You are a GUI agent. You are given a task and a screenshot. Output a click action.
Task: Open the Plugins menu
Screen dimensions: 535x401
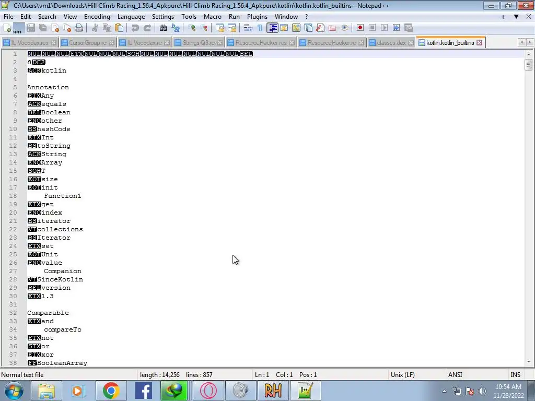257,17
